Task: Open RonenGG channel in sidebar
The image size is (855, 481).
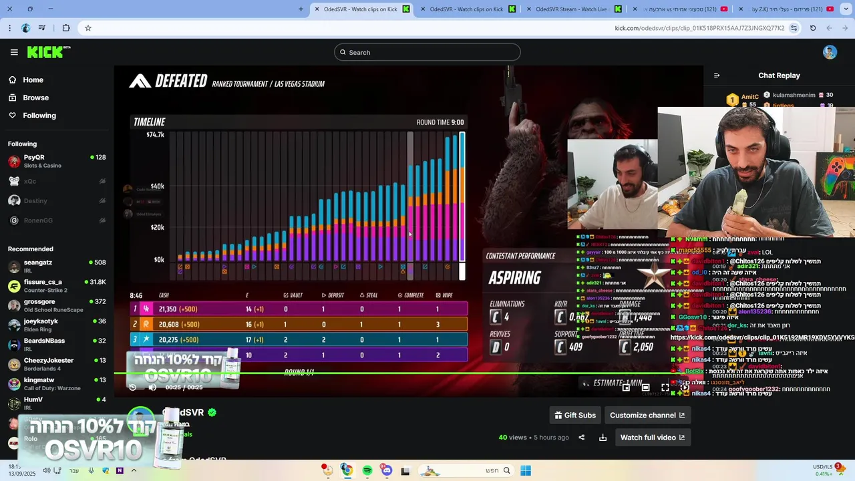Action: coord(57,220)
